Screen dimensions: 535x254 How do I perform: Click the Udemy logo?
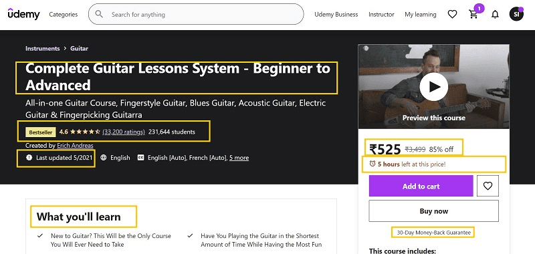pos(23,14)
